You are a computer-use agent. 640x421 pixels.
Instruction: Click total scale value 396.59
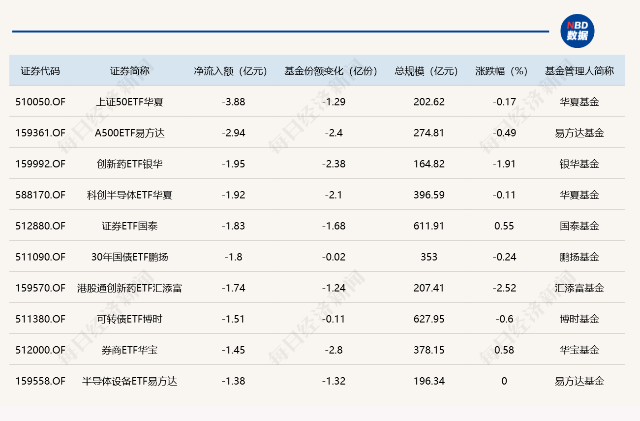point(429,195)
